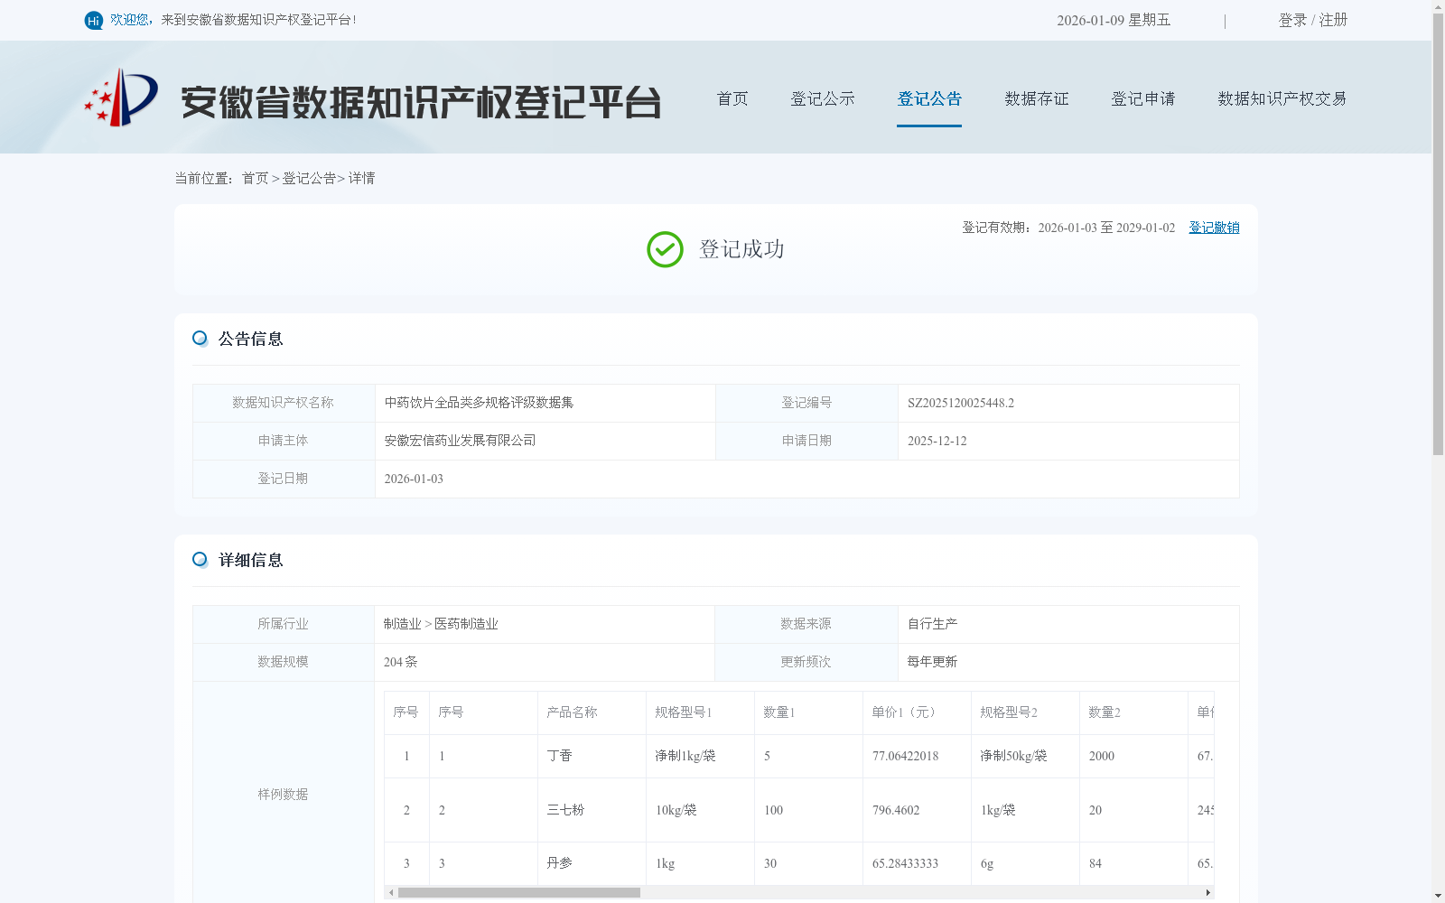This screenshot has height=903, width=1445.
Task: Click the 登录 link
Action: [x=1292, y=20]
